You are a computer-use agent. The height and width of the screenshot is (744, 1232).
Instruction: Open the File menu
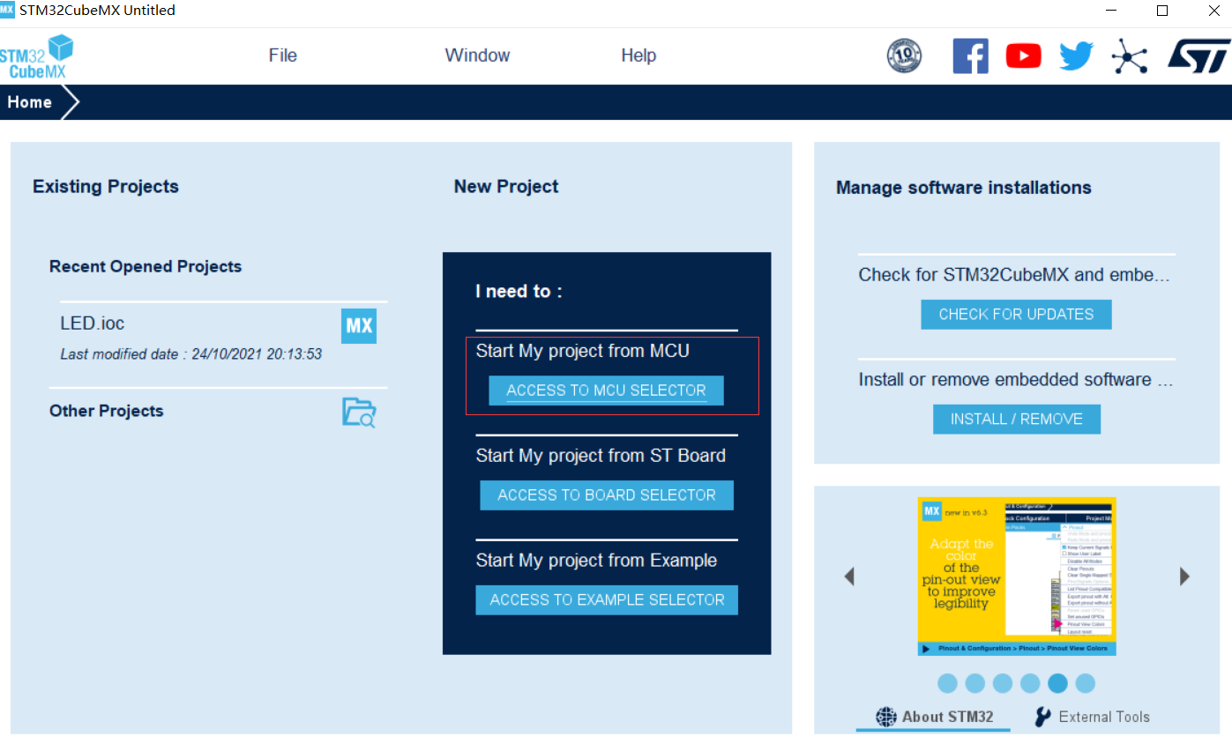pos(282,56)
